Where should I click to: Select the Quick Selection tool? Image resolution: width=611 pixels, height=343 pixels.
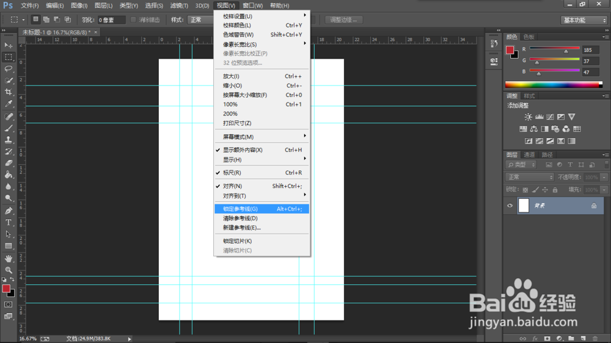8,81
